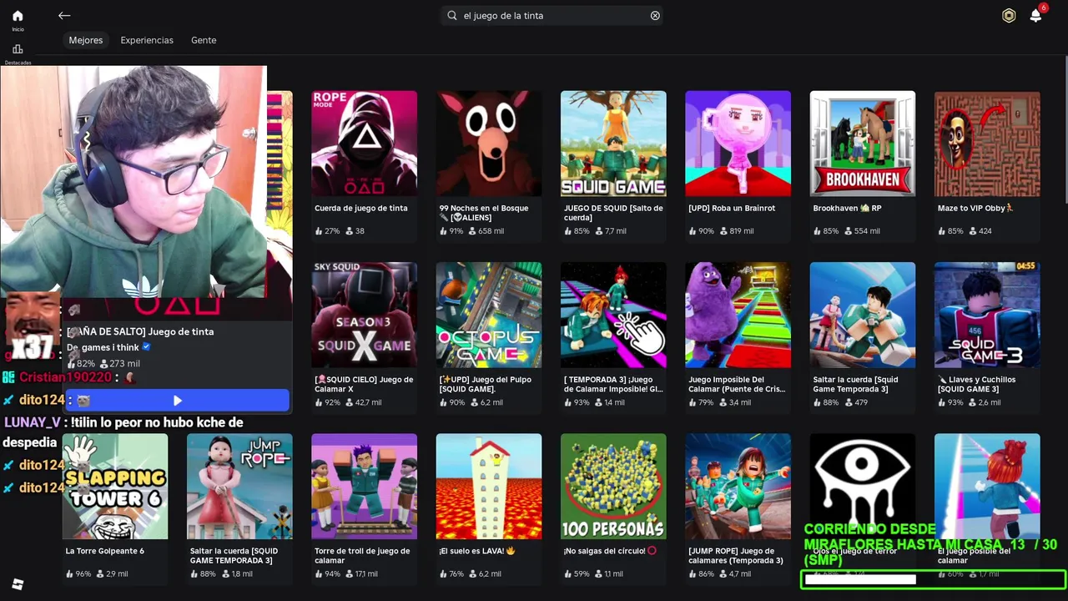This screenshot has height=601, width=1068.
Task: Click the search field 'el juego de la tinta'
Action: pos(552,15)
